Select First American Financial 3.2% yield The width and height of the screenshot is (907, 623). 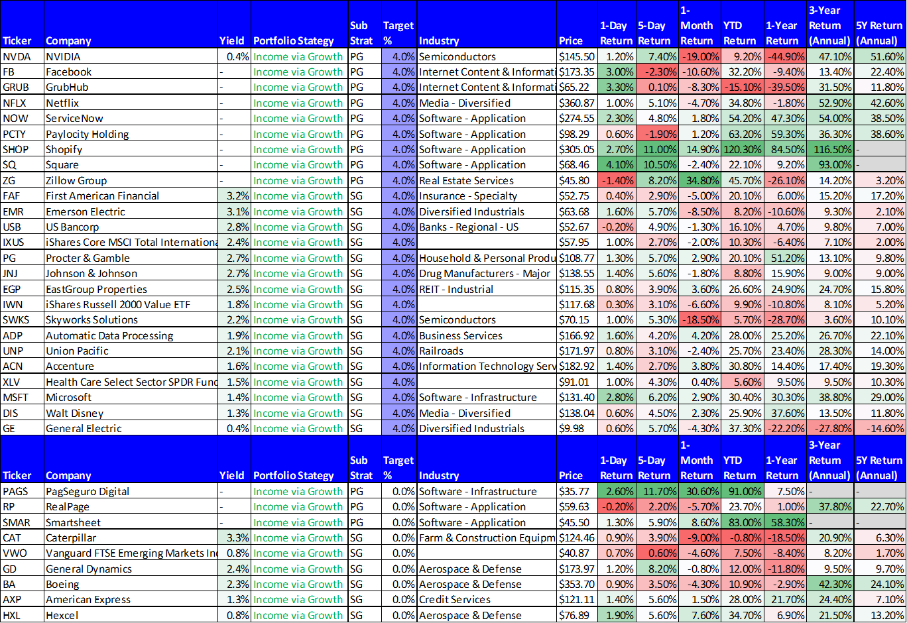[235, 196]
